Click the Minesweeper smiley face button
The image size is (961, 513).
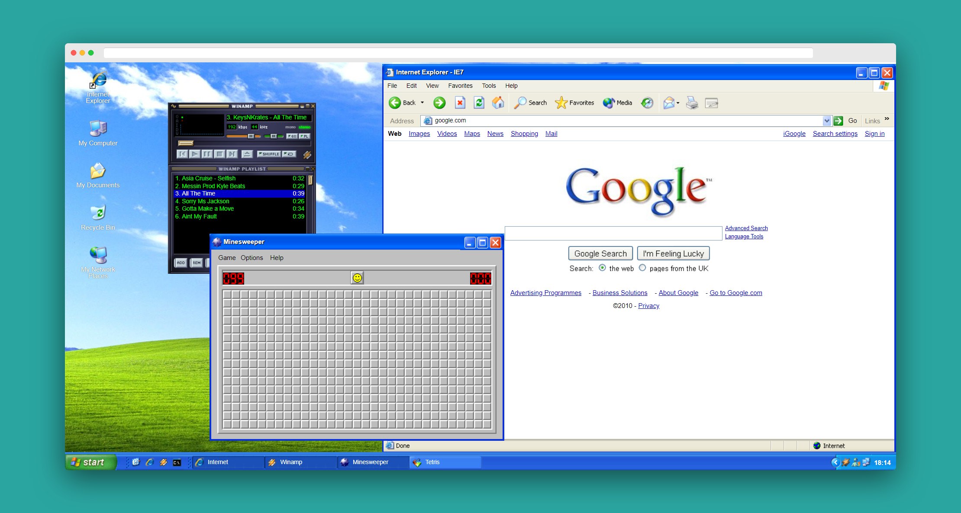tap(357, 278)
